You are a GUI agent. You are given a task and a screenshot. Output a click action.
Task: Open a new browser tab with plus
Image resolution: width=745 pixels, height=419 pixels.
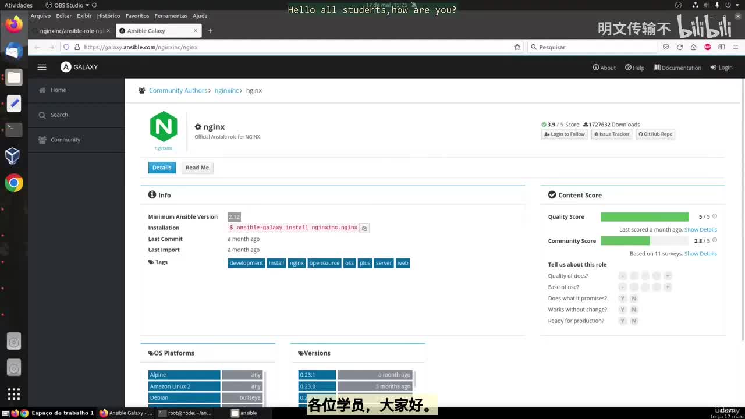210,31
